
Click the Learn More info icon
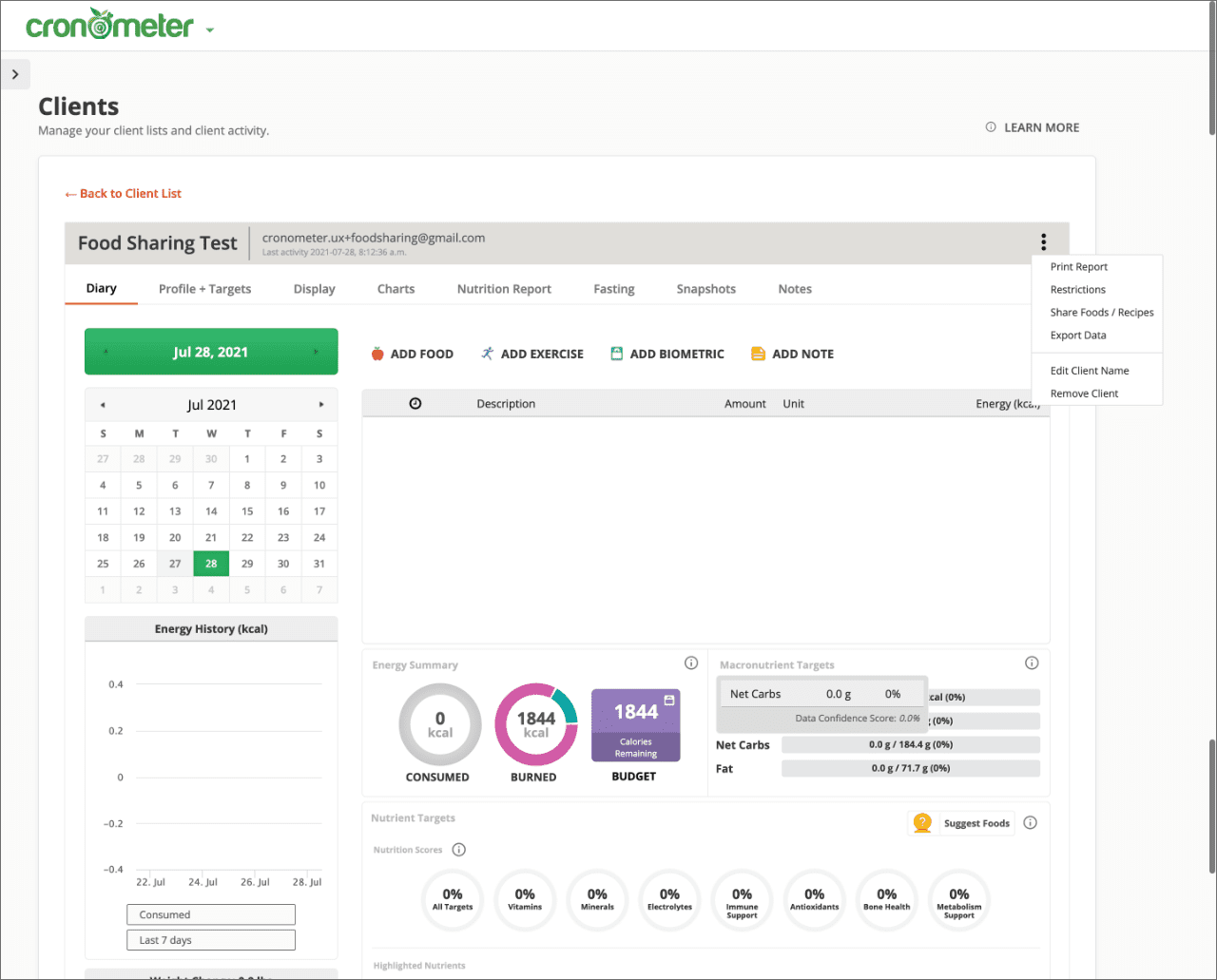pos(990,126)
